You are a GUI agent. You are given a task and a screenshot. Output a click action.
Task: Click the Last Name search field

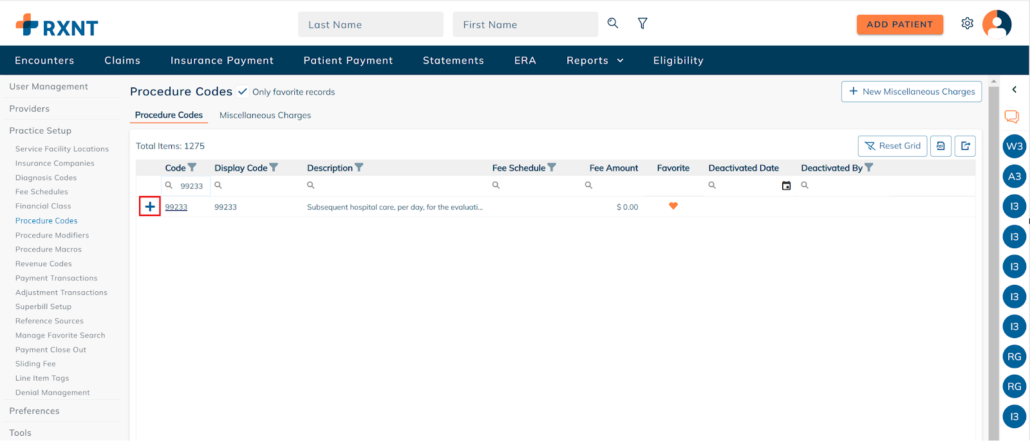coord(371,24)
